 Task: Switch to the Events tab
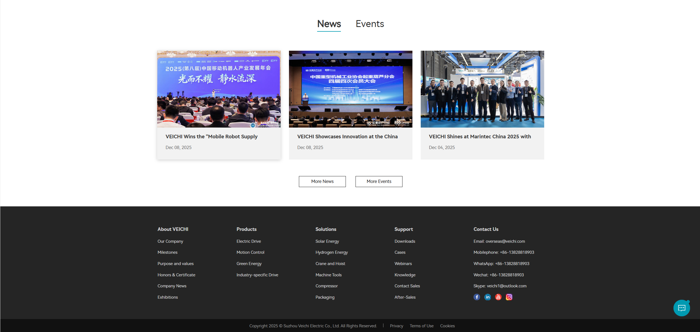(x=370, y=24)
